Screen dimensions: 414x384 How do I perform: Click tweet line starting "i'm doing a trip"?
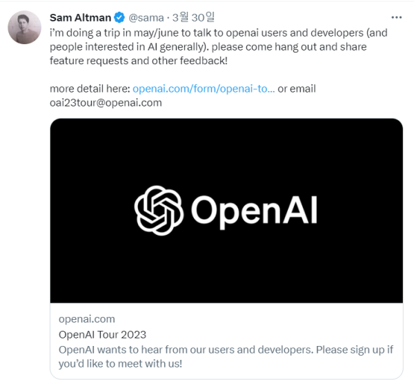(218, 32)
